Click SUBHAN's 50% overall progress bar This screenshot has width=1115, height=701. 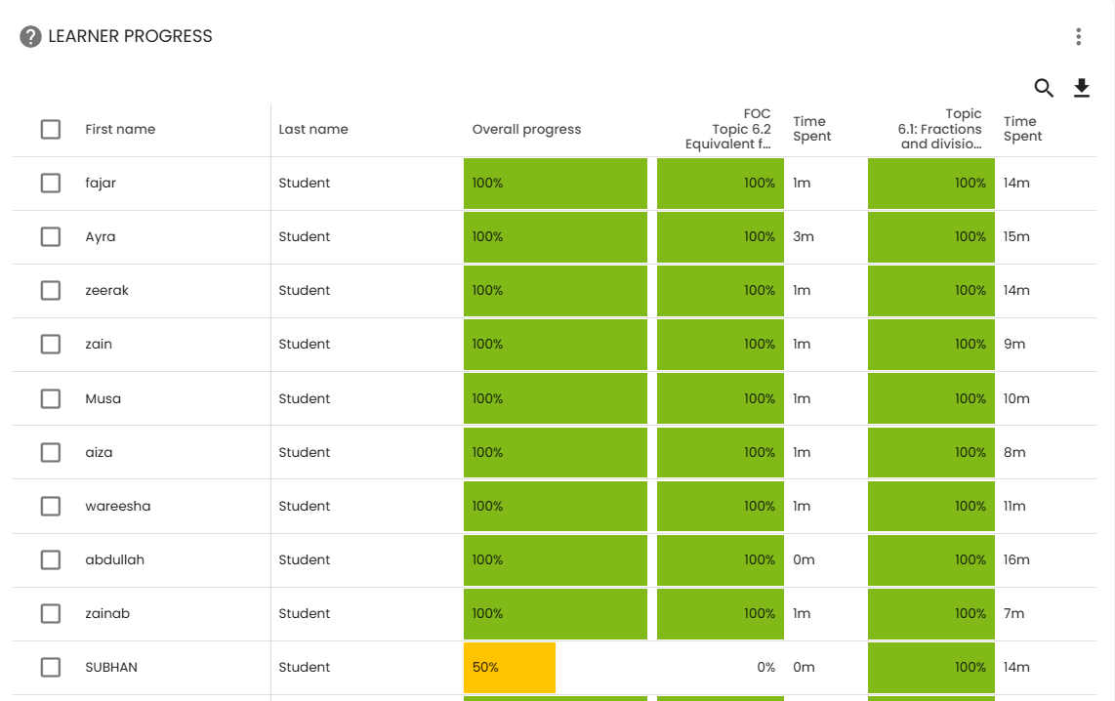(509, 667)
